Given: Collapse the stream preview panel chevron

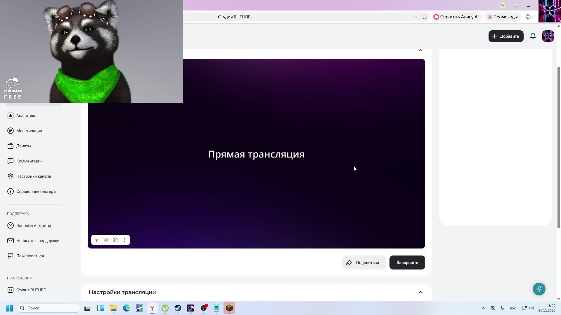Looking at the screenshot, I should pyautogui.click(x=420, y=50).
